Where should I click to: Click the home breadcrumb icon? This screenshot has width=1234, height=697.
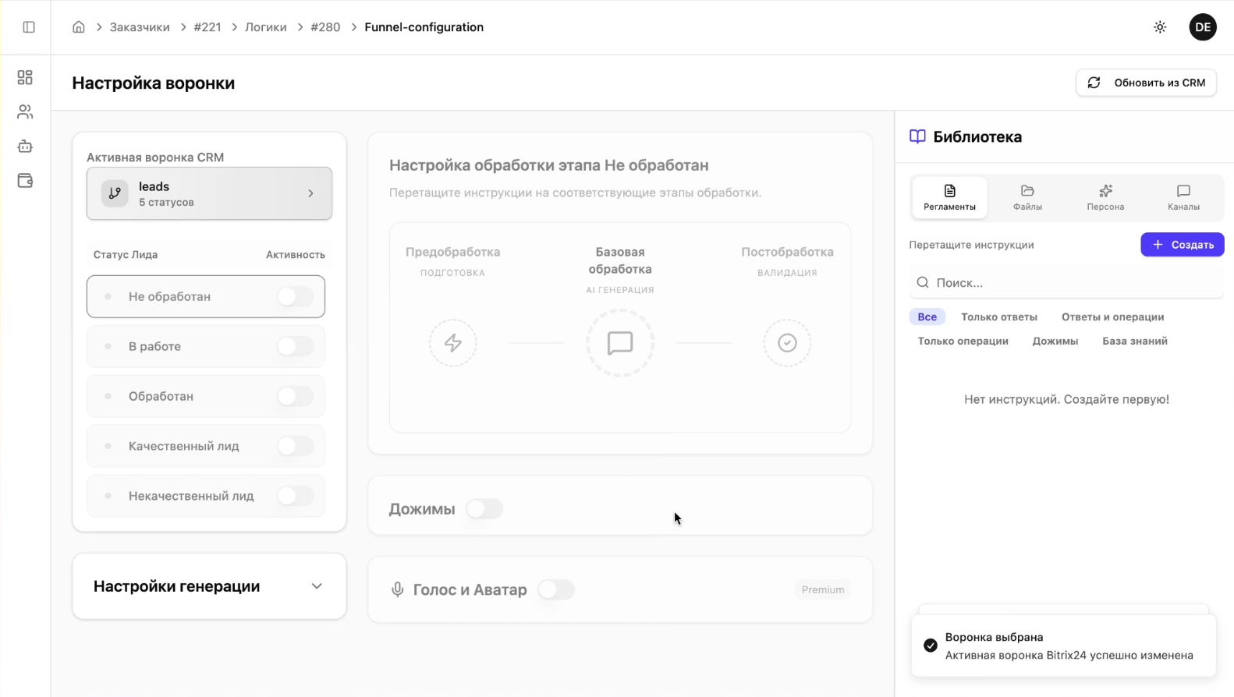coord(79,27)
